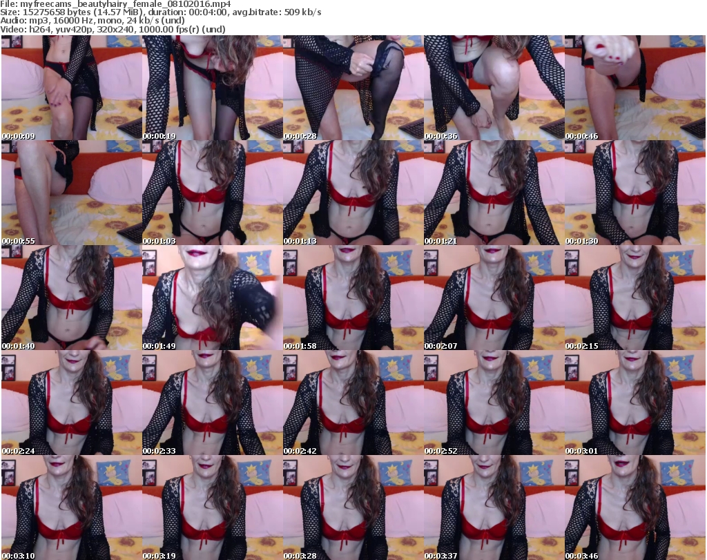Select the frame at 00:02:42

(x=353, y=403)
